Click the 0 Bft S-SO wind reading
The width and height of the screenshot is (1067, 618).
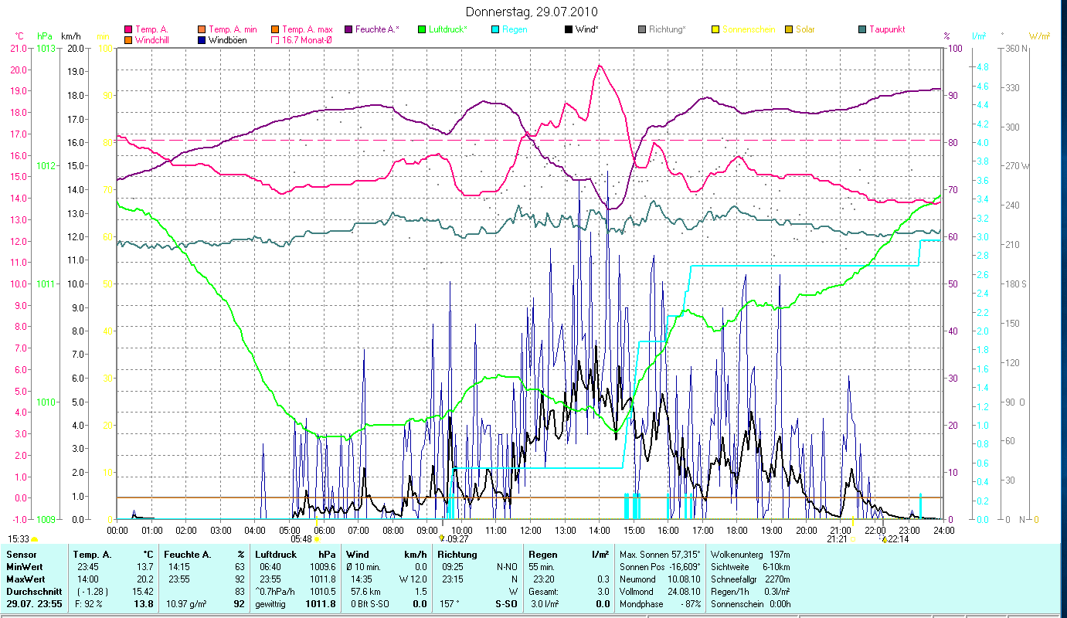[369, 603]
